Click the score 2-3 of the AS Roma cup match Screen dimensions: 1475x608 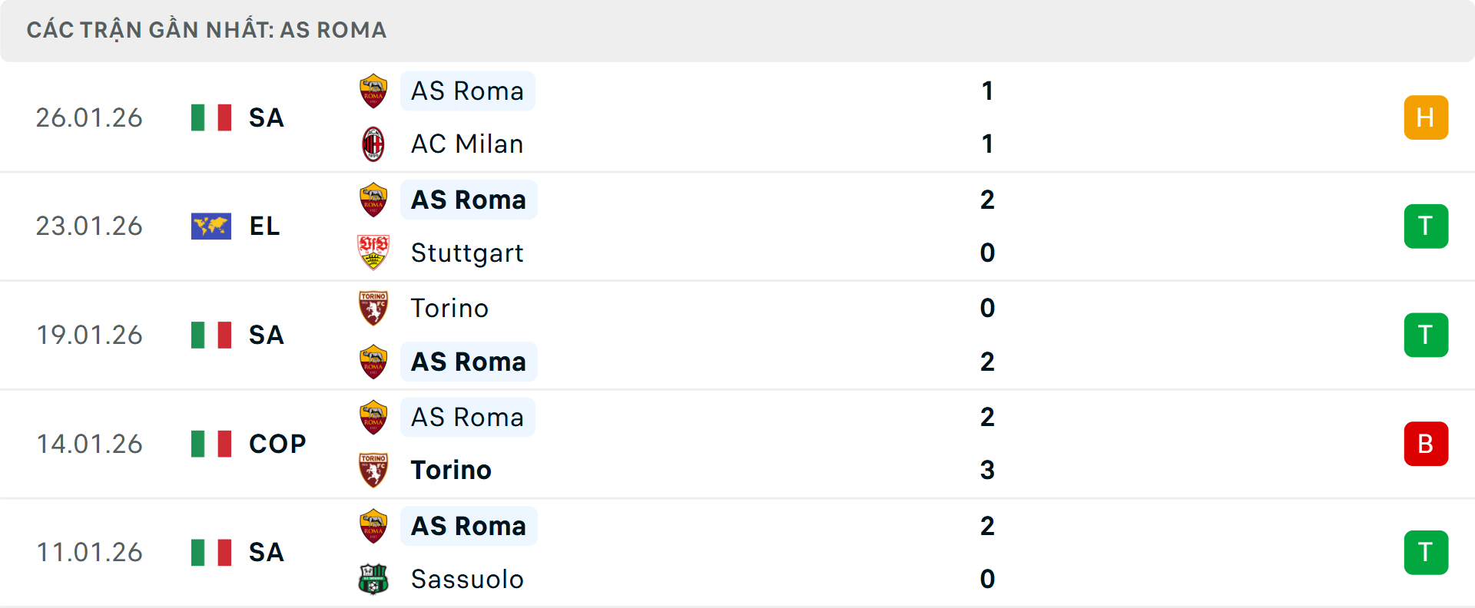[x=989, y=443]
